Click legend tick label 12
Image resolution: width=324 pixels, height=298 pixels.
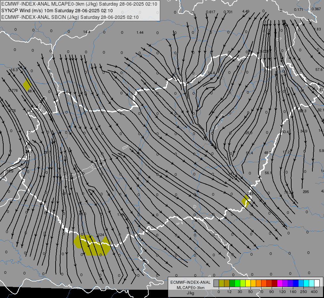(x=229, y=292)
